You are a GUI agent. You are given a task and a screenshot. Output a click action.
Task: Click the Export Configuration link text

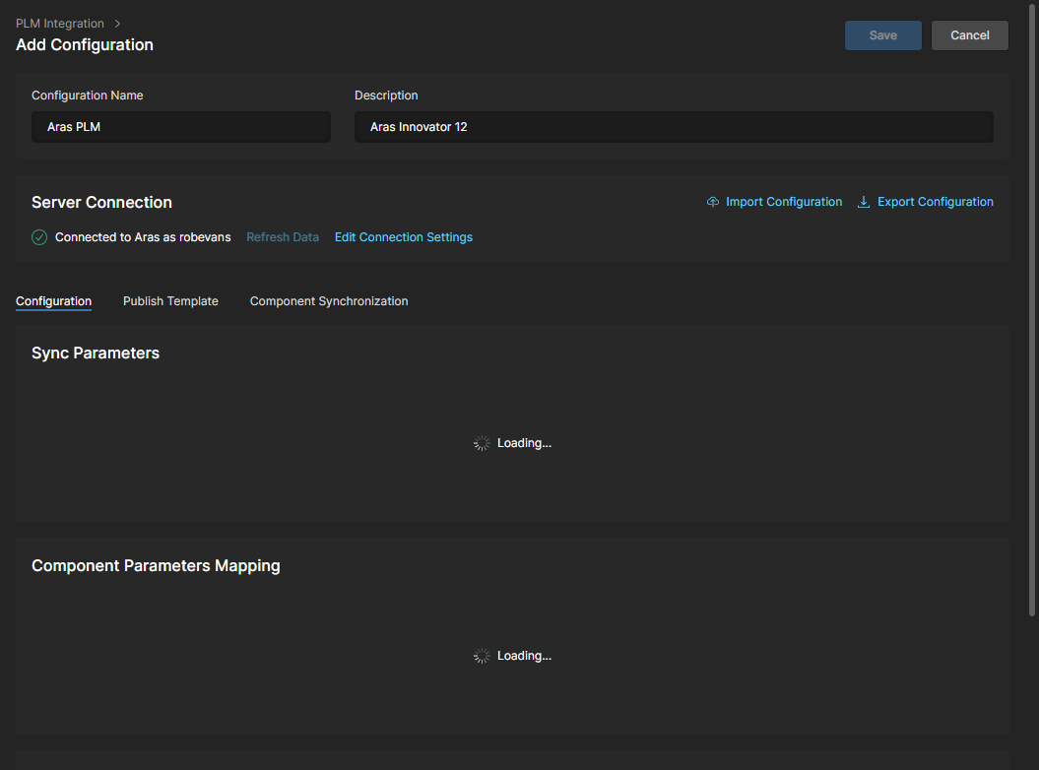click(x=935, y=202)
